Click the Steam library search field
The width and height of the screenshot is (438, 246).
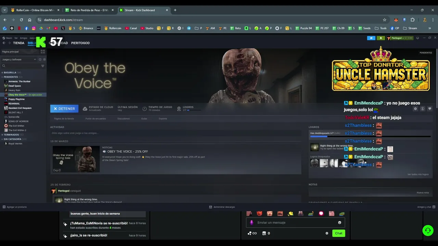pos(21,66)
